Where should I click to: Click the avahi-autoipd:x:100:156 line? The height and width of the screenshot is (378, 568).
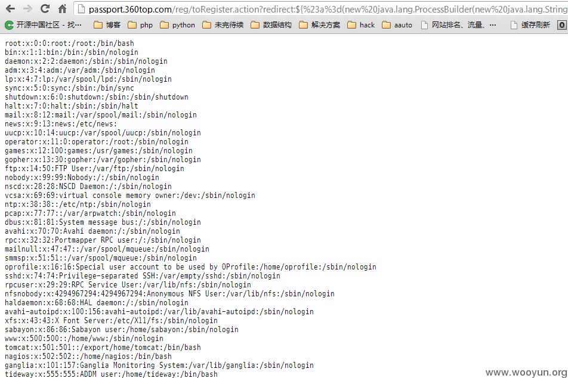point(159,311)
